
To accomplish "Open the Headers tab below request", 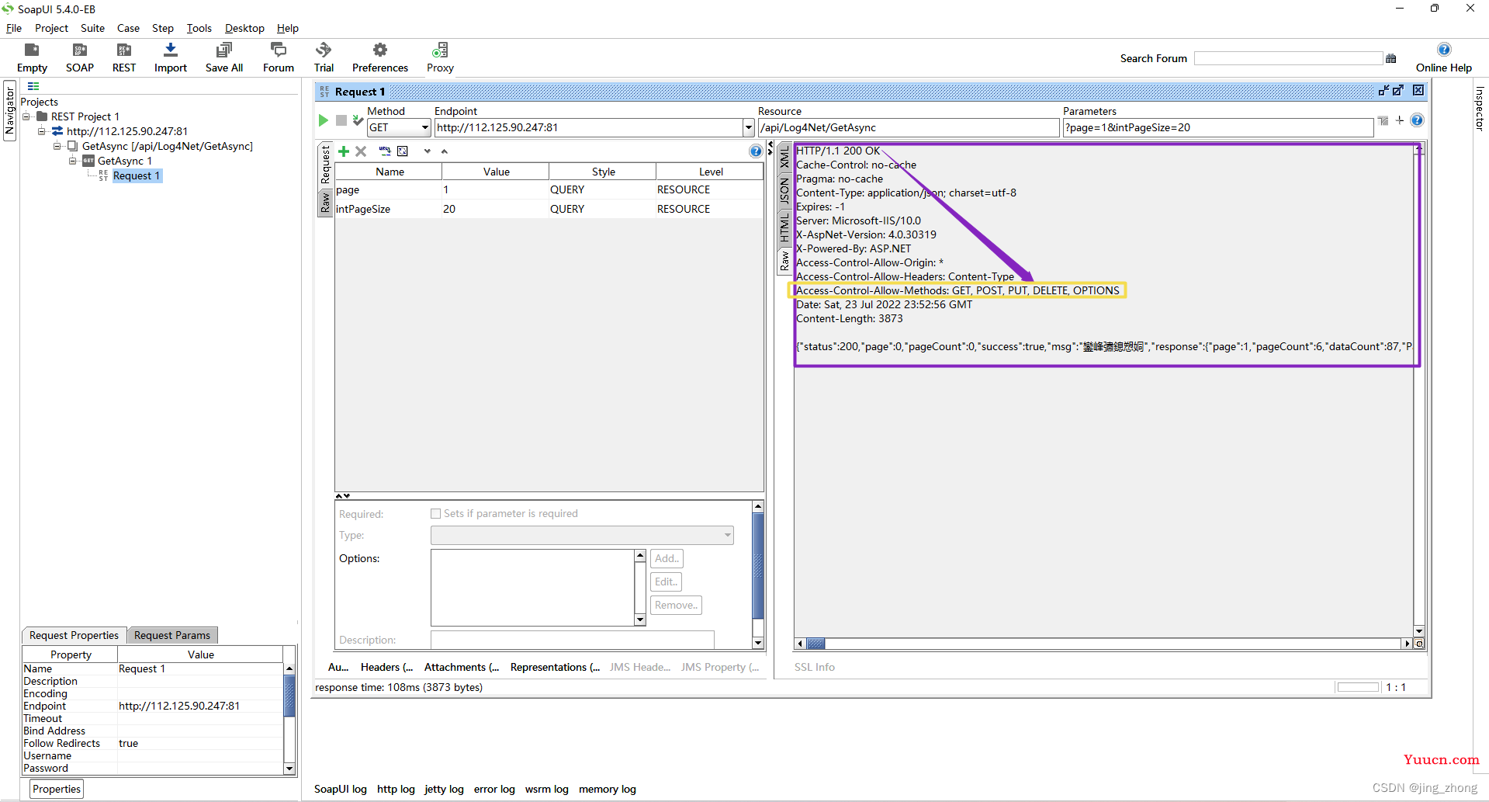I will (386, 667).
